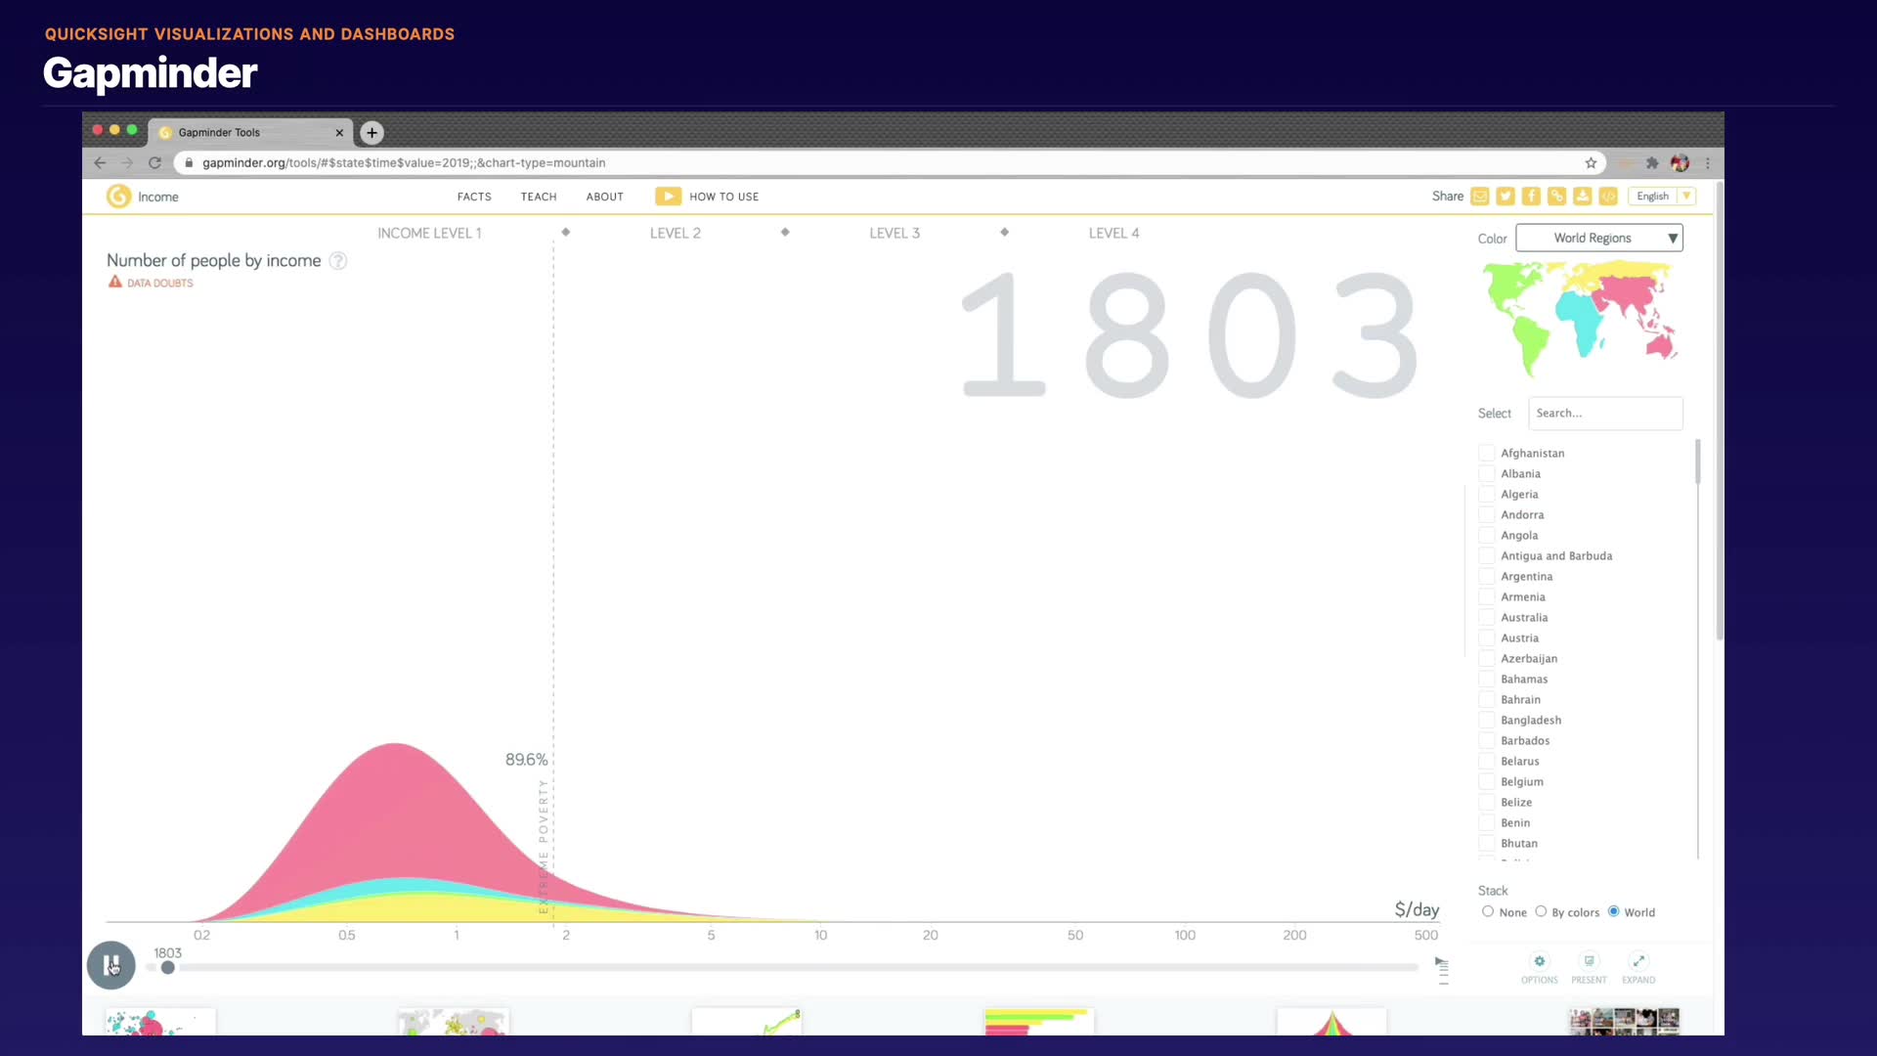Open the TEACH menu

[539, 197]
